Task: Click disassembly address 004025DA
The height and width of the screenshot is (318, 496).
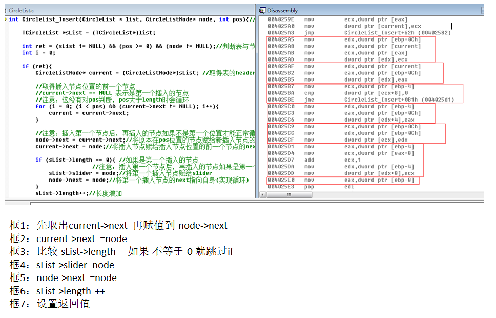Action: click(281, 167)
